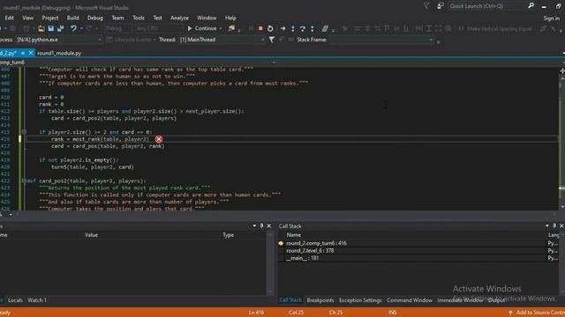Open the Window menu
This screenshot has width=565, height=317.
[207, 18]
